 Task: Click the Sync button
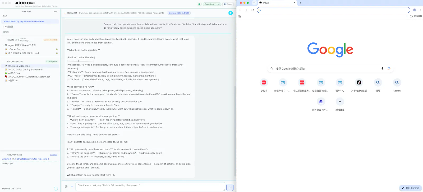[x=228, y=4]
